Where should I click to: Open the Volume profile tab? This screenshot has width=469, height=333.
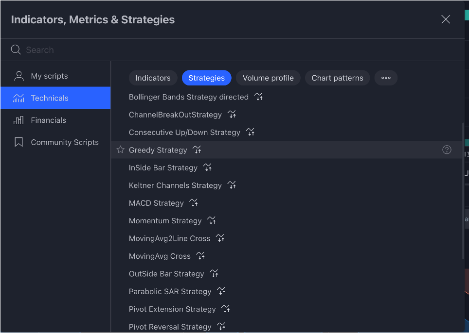(268, 78)
